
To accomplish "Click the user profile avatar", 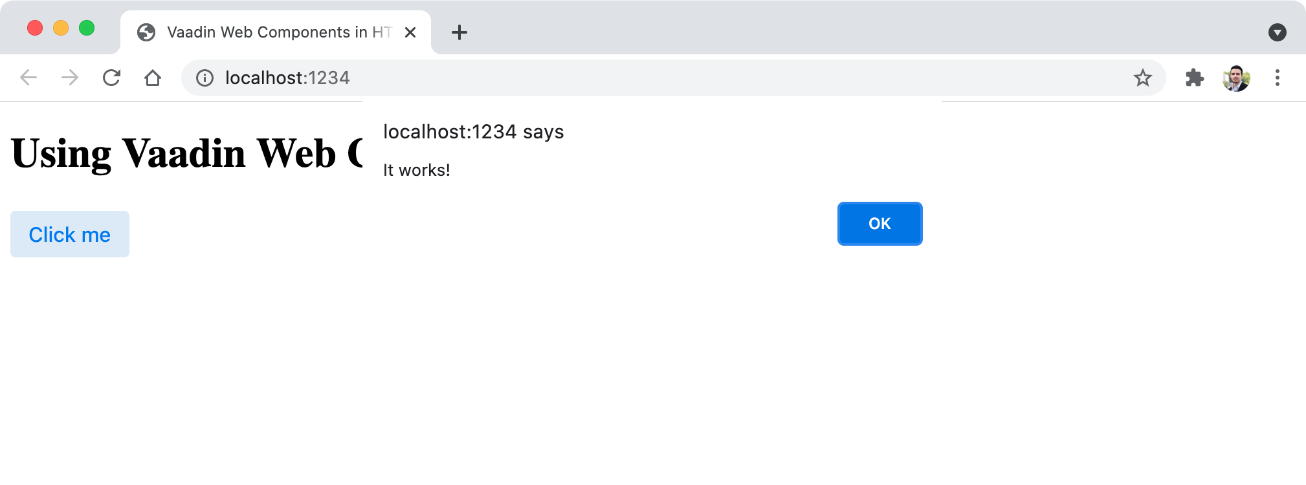I will coord(1235,78).
